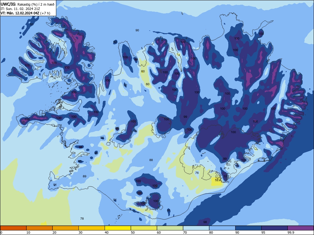Click the '80' tick label on the legend
Screen dimensions: 314x235
211,232
